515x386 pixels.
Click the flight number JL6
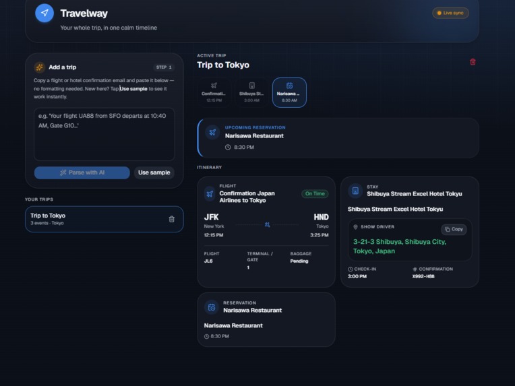(208, 261)
